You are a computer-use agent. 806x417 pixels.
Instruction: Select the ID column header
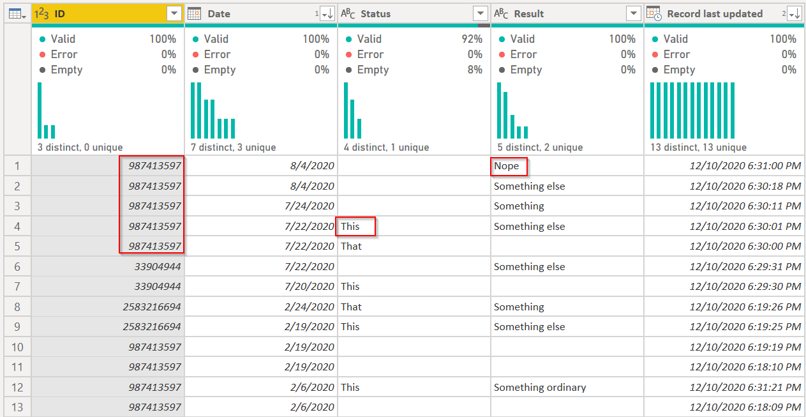click(108, 13)
